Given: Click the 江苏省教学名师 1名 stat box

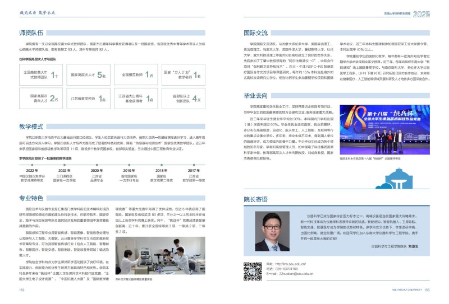Looking at the screenshot, I should (86, 99).
